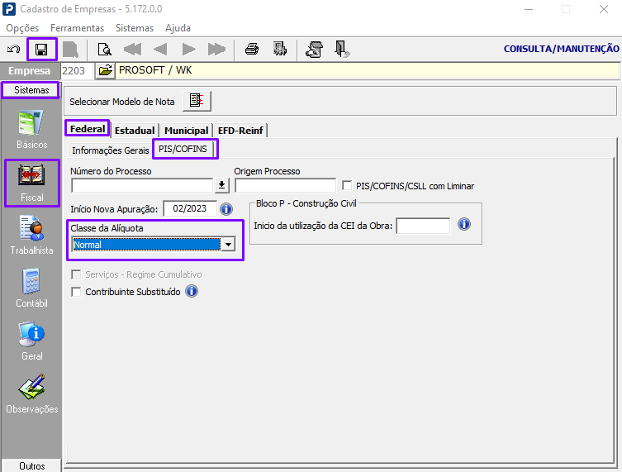Viewport: 622px width, 472px height.
Task: Go to the last record (double right arrow)
Action: click(x=216, y=50)
